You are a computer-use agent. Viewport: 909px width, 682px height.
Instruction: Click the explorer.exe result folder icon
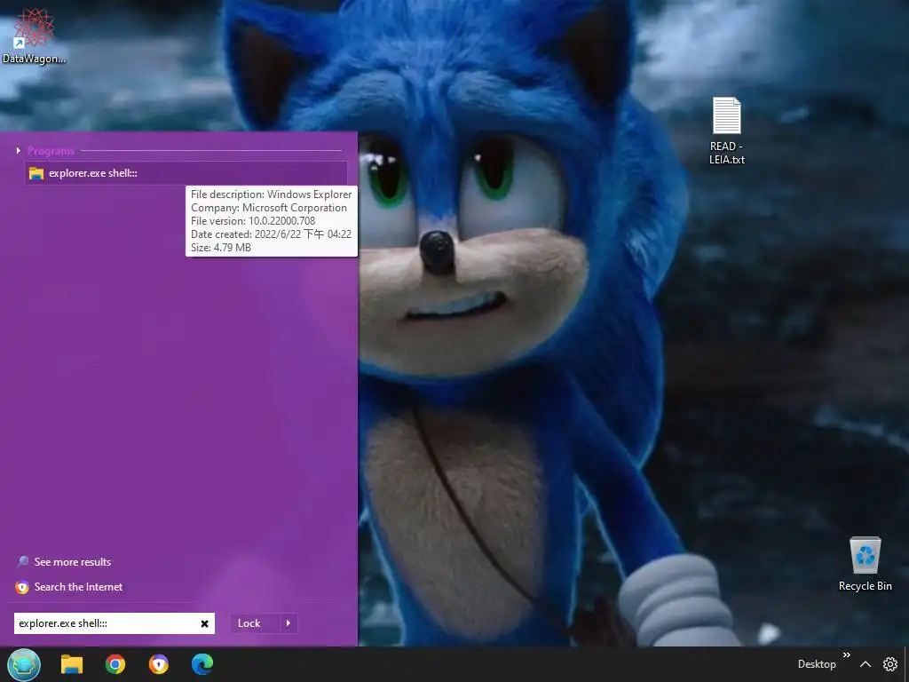[36, 173]
